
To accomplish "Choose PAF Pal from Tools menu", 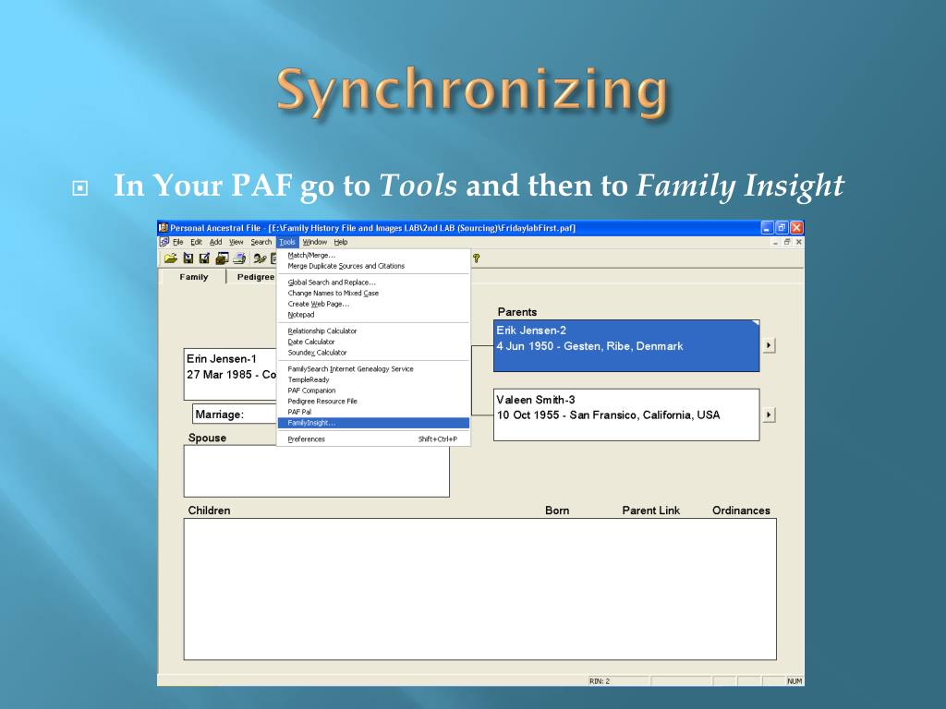I will [373, 413].
